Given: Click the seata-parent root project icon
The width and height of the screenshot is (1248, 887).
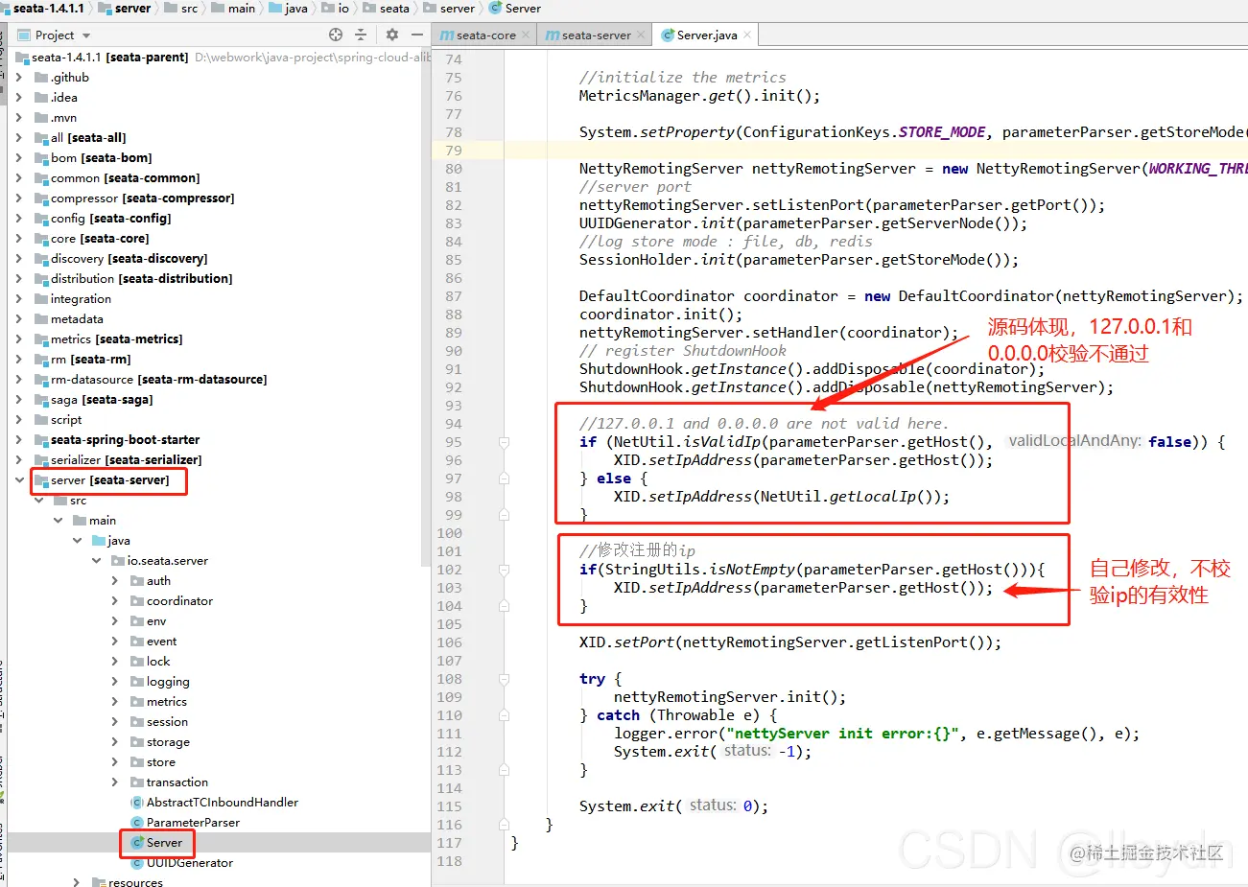Looking at the screenshot, I should pos(22,58).
